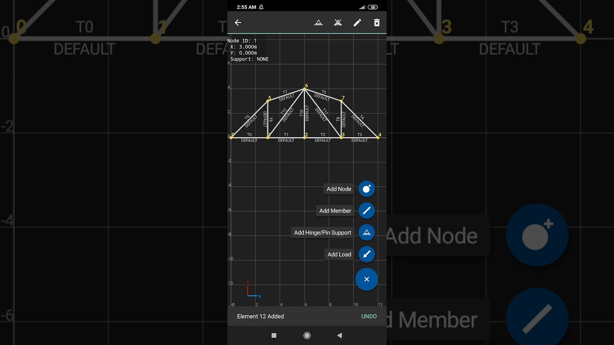Select center vertical member T10

tap(305, 113)
